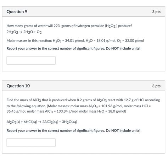168x156 pixels.
Task: Click the Question 10 answer input box
Action: coord(31,142)
